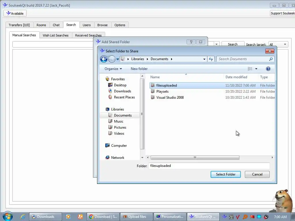Click the Available status button
The height and width of the screenshot is (221, 295).
pos(15,13)
